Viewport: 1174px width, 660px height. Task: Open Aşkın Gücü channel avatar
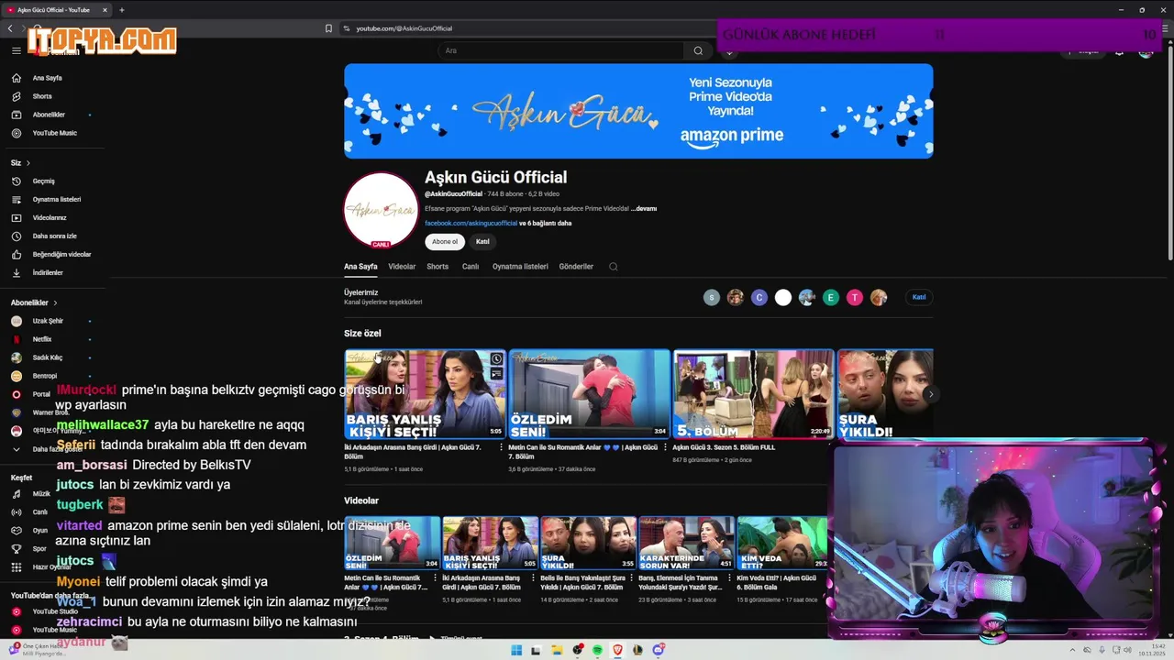(381, 210)
